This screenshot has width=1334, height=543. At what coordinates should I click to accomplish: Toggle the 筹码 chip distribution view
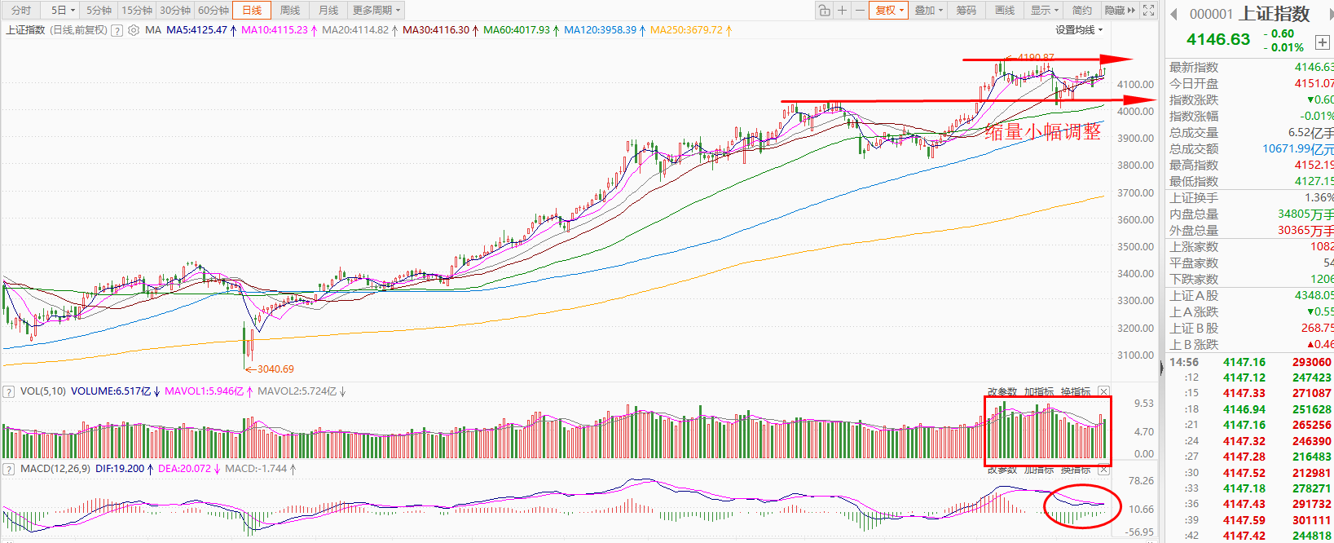[x=966, y=11]
